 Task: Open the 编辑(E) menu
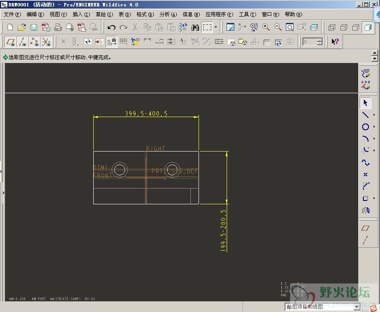(35, 14)
